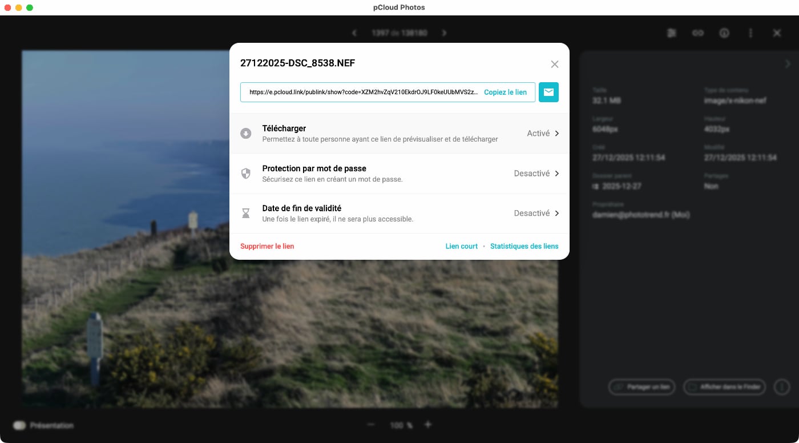Click the shield icon for password protection

(x=246, y=174)
